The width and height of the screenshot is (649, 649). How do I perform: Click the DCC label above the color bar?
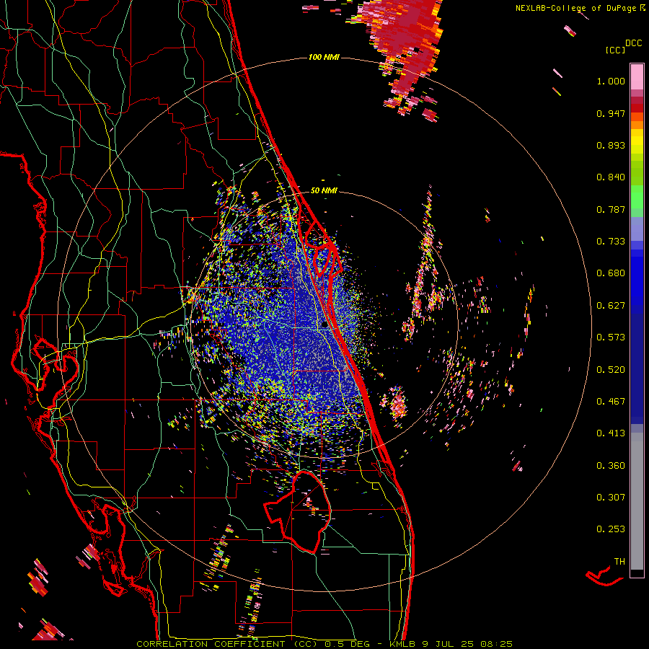633,43
